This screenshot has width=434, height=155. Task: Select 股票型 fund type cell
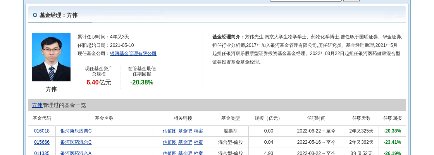point(231,131)
